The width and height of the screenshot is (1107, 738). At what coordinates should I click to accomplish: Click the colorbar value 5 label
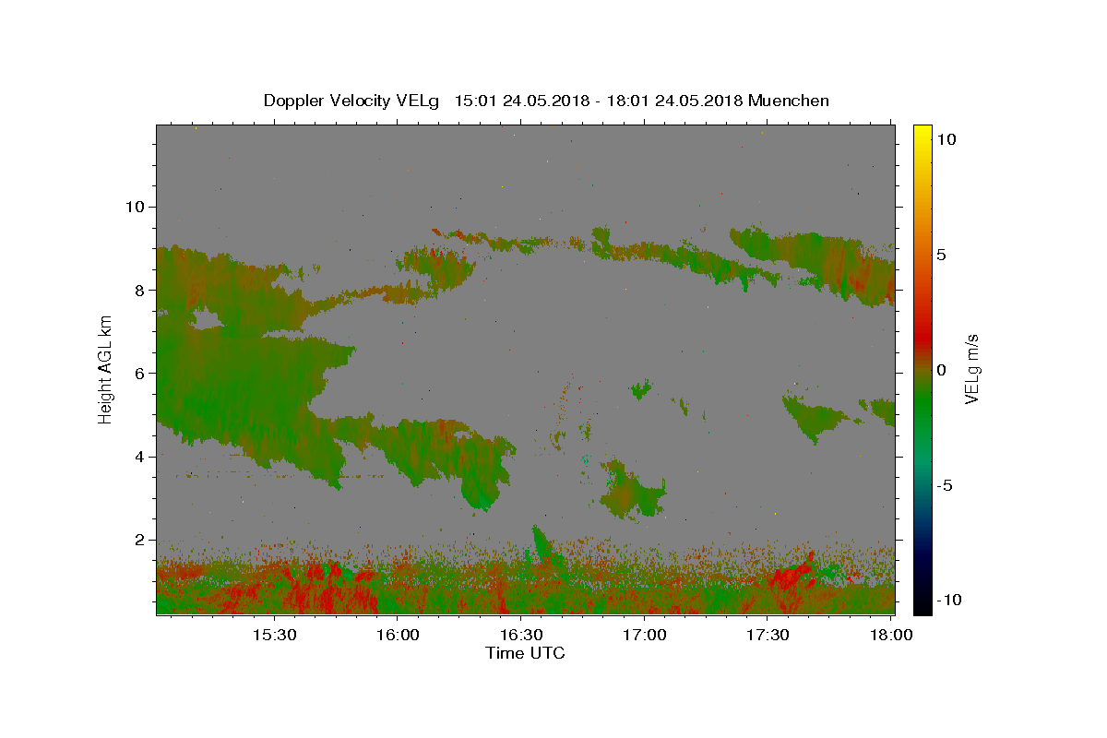point(941,255)
